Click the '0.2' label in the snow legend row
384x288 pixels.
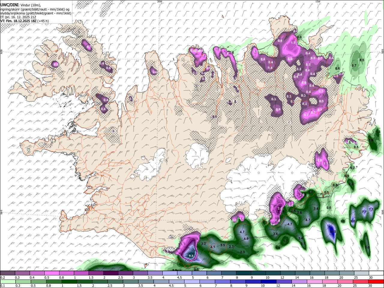pos(2,277)
